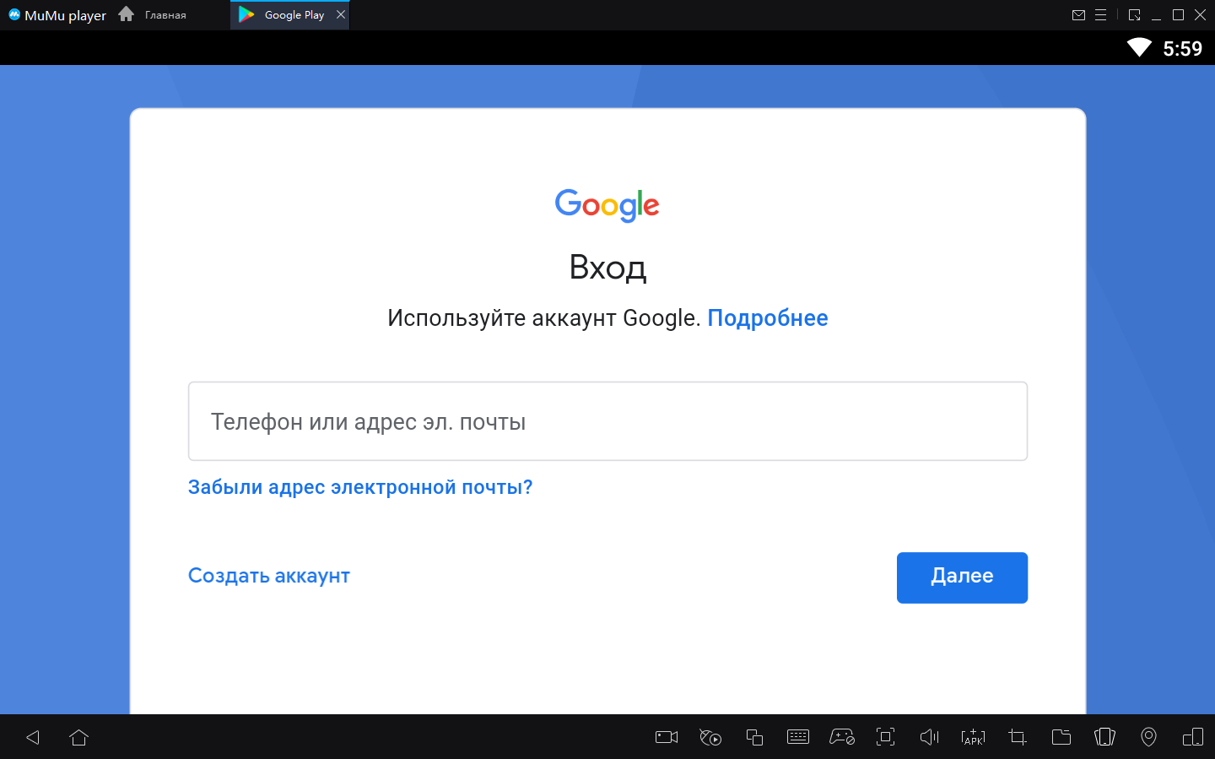Click the volume speaker icon
The image size is (1215, 759).
point(929,737)
